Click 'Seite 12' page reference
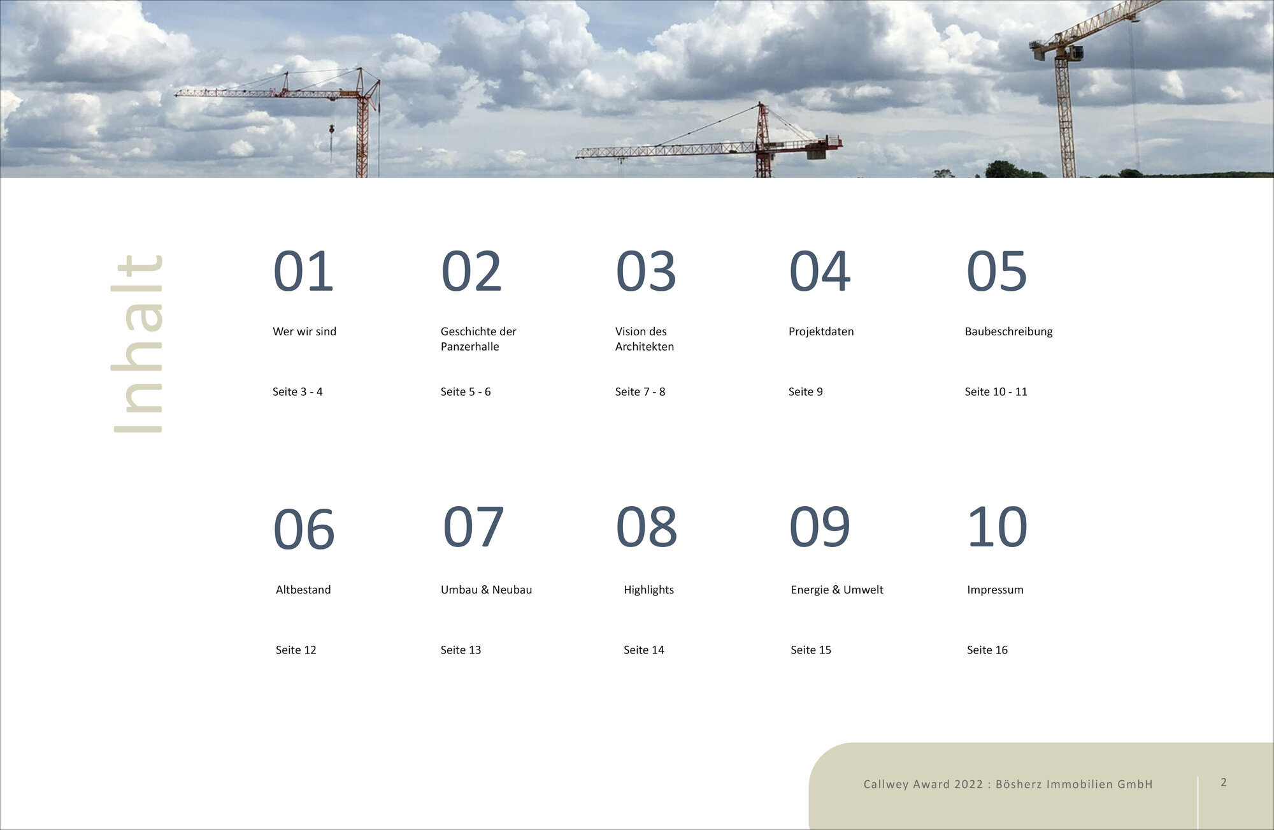1274x830 pixels. 296,650
